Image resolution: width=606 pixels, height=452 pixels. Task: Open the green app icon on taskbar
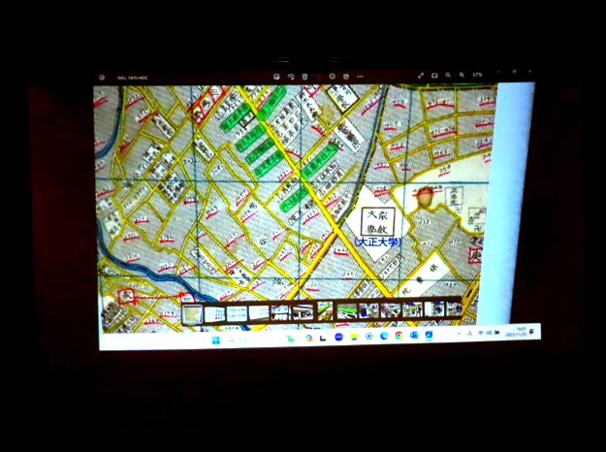pyautogui.click(x=290, y=339)
